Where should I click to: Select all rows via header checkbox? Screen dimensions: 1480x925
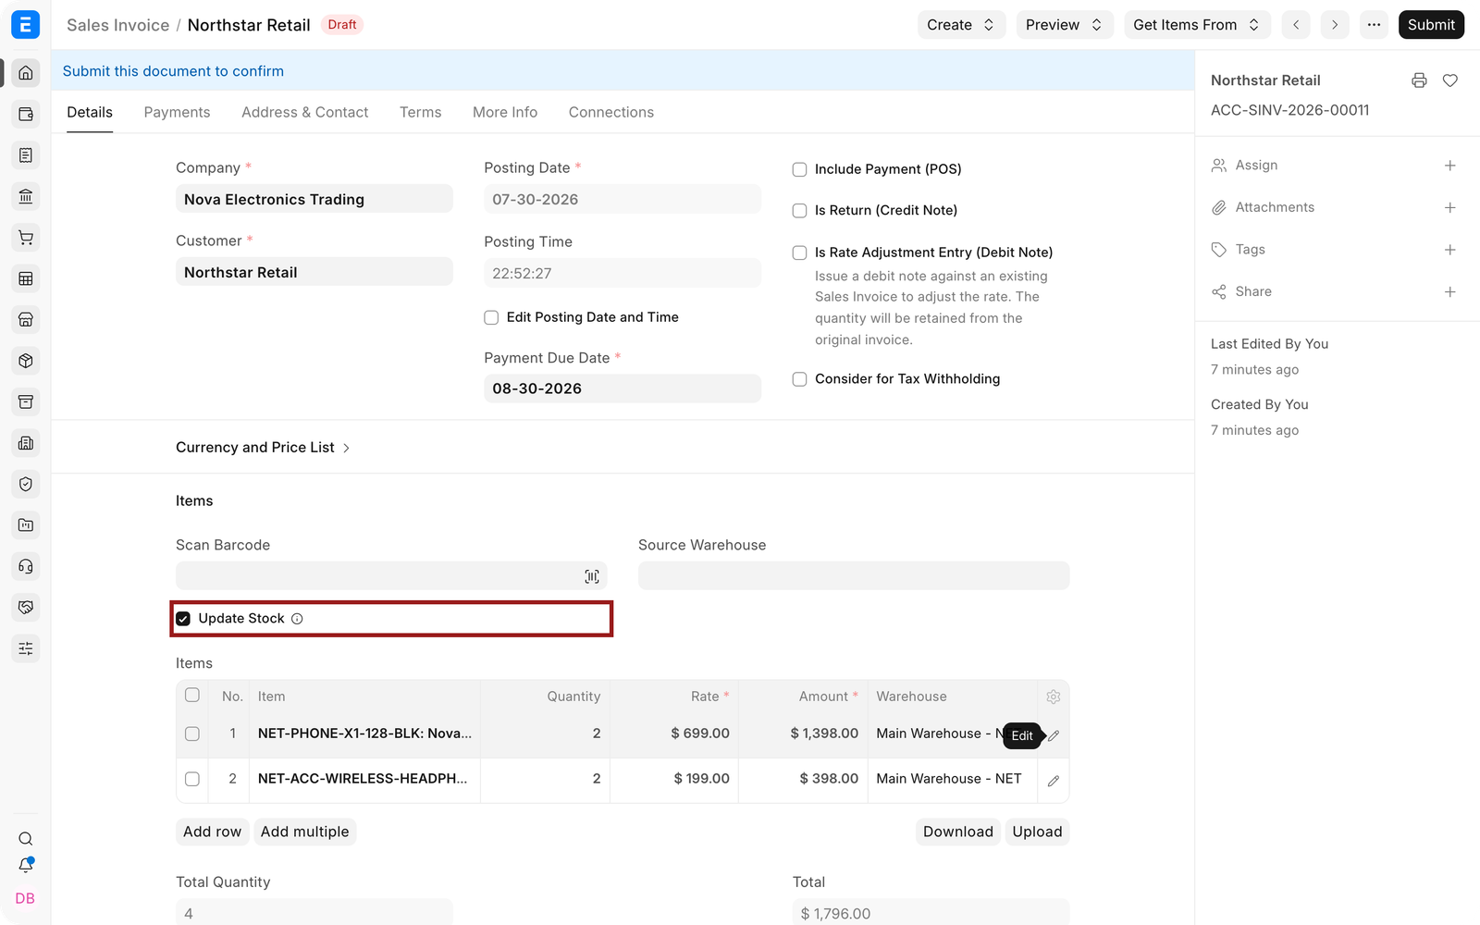point(192,695)
